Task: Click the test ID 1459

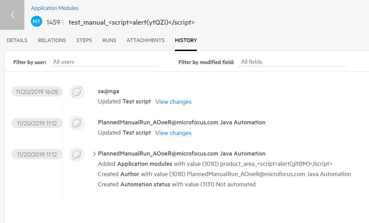Action: pos(53,23)
